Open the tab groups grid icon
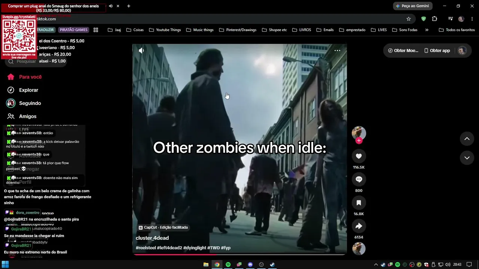479x269 pixels. (96, 30)
